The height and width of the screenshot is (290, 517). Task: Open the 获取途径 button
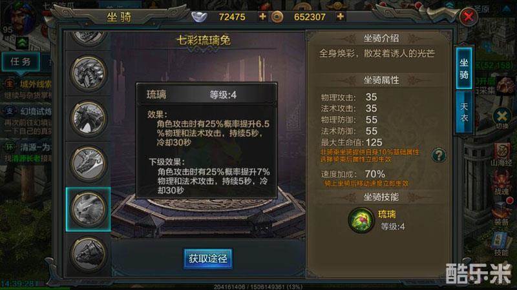click(208, 258)
